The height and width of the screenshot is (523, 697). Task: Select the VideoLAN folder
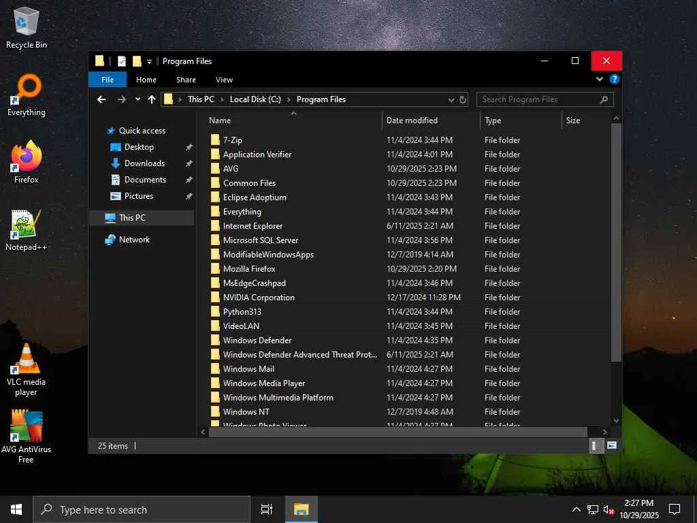[241, 326]
